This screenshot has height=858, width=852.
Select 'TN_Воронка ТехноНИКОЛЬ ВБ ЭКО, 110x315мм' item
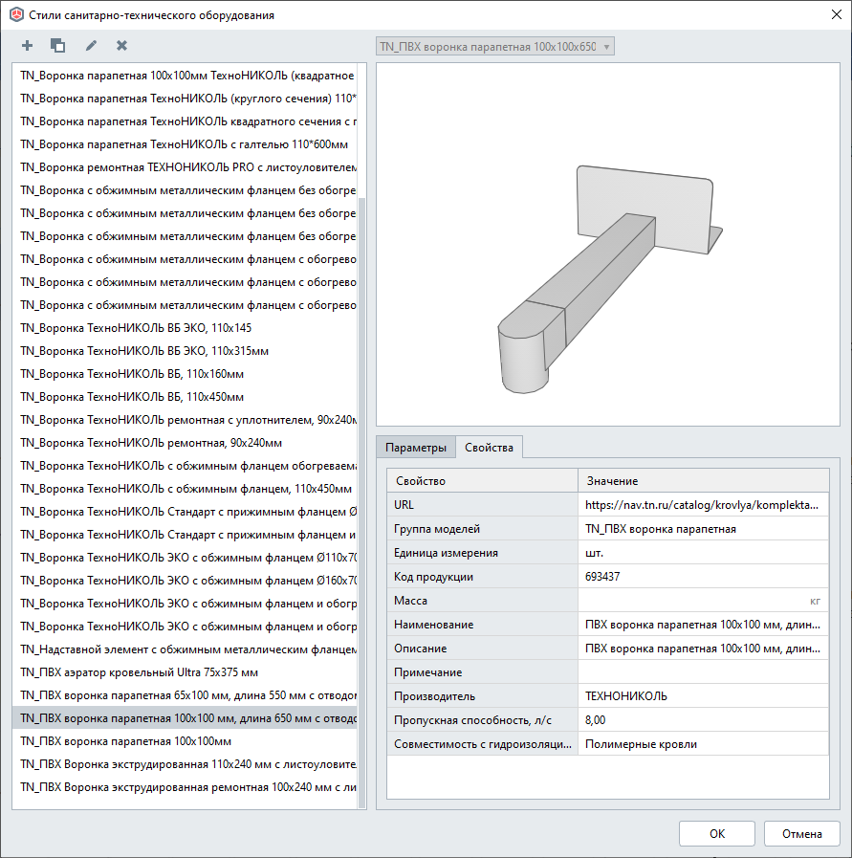[185, 351]
